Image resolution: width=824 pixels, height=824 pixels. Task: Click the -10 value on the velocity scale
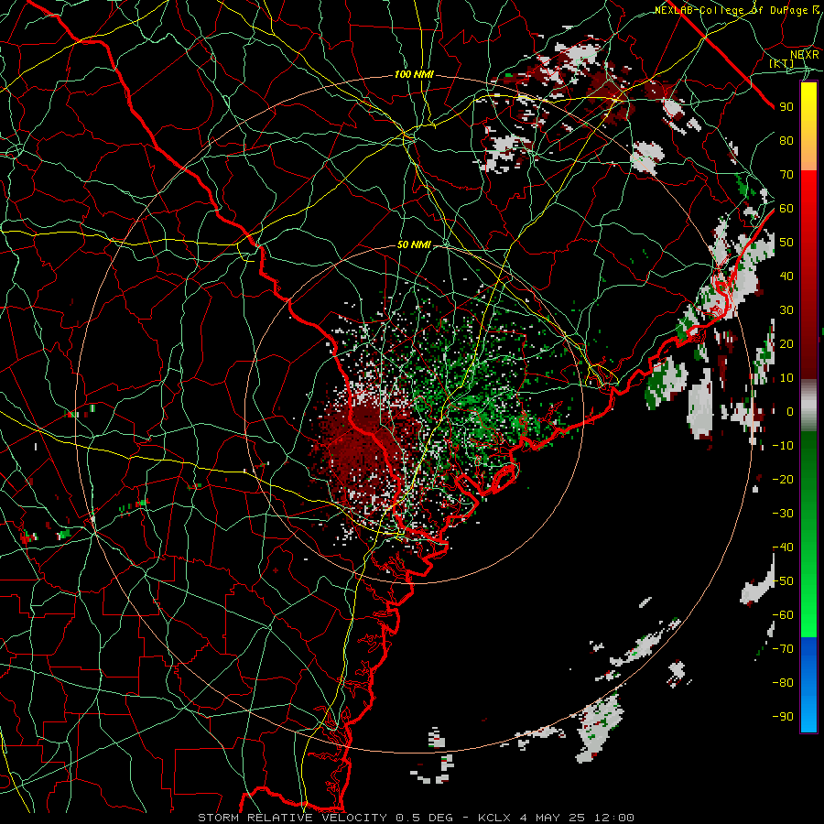[783, 446]
